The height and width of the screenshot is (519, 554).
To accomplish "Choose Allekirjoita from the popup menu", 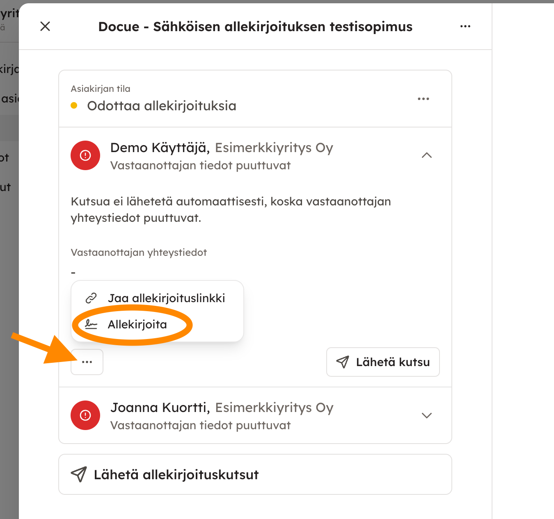I will 137,325.
